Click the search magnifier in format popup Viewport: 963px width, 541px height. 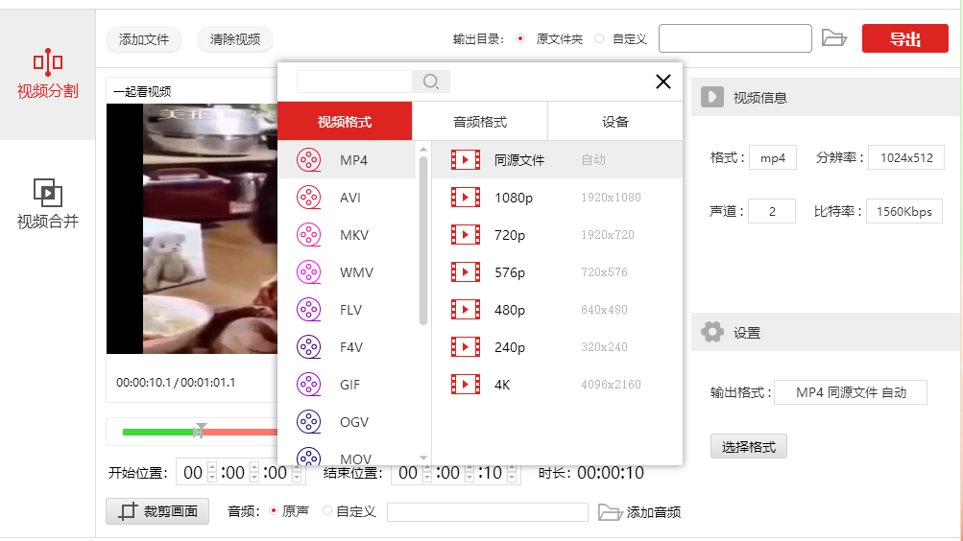tap(430, 82)
